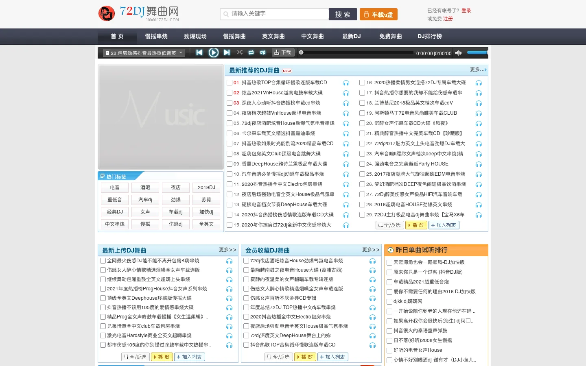Mute the player speaker icon
The width and height of the screenshot is (586, 366).
pos(458,53)
